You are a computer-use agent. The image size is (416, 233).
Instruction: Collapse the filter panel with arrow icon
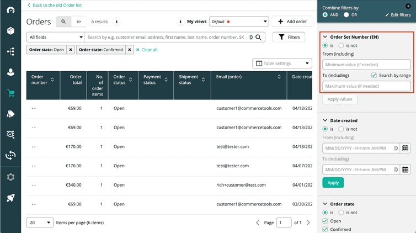408,6
